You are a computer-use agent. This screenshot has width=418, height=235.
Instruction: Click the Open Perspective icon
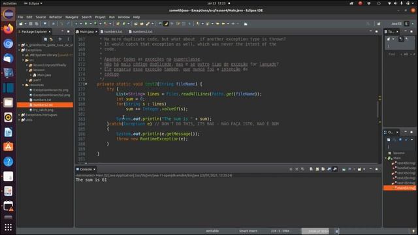point(379,23)
